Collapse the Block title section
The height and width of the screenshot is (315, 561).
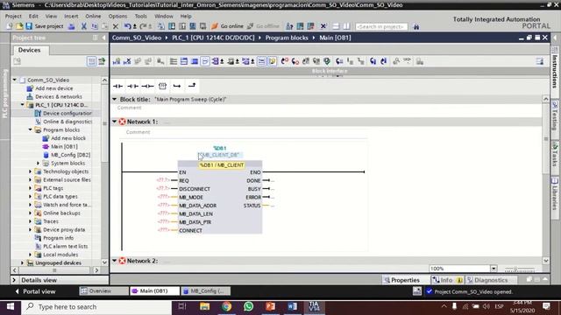[115, 99]
